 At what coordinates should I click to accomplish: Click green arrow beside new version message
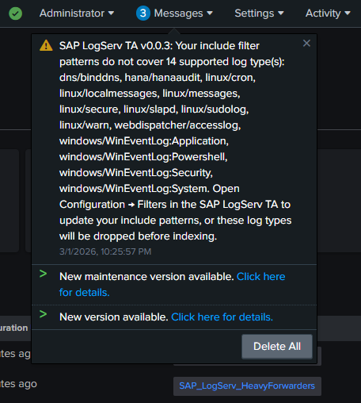(43, 314)
